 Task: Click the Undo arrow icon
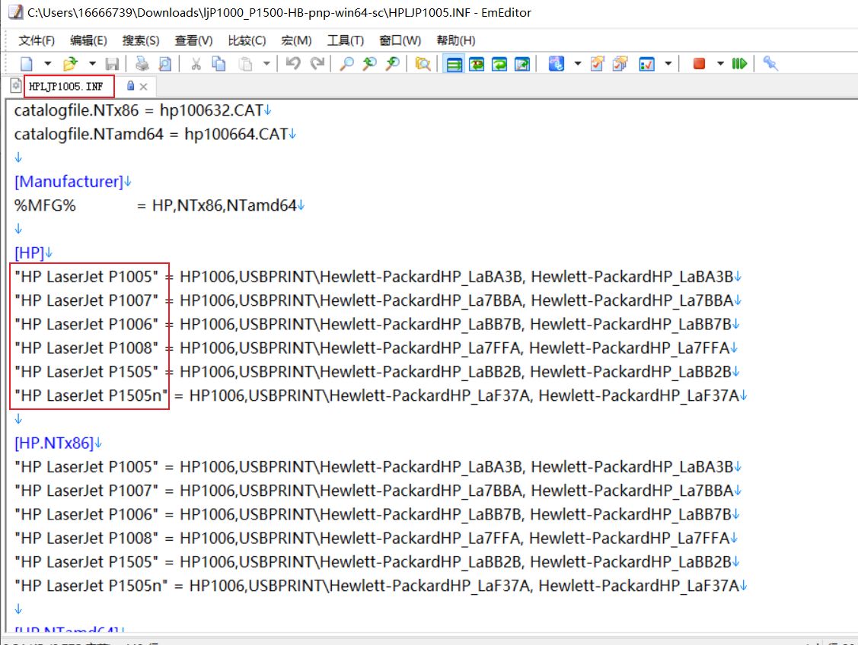click(292, 64)
